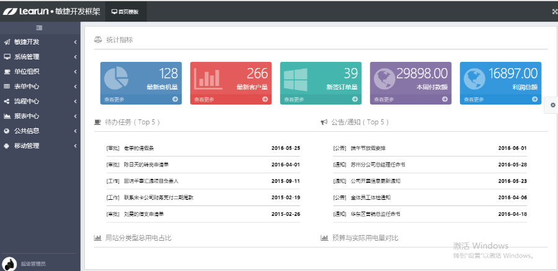558x271 pixels.
Task: Click the 128 value on 最新商机量 card
Action: pos(168,74)
